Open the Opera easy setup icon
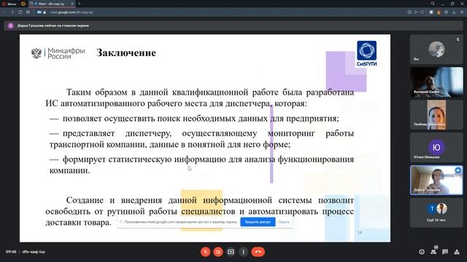Viewport: 467px width, 262px height. (462, 12)
